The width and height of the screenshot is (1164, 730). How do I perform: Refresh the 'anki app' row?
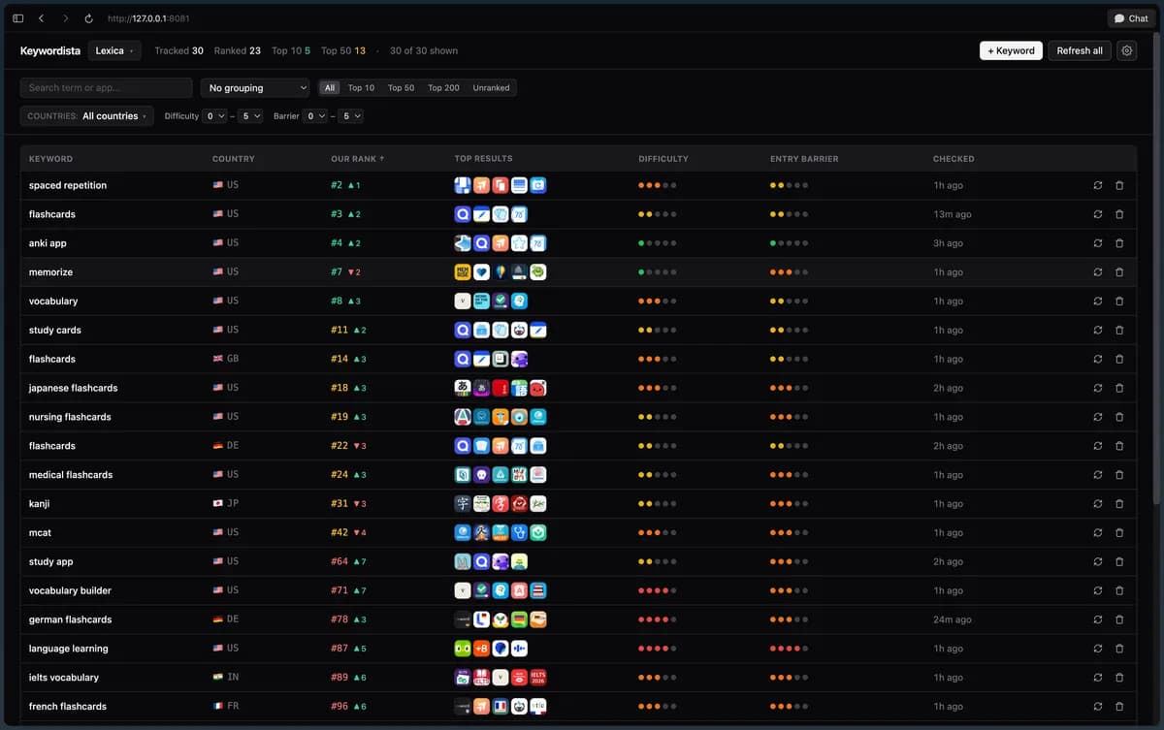tap(1098, 243)
